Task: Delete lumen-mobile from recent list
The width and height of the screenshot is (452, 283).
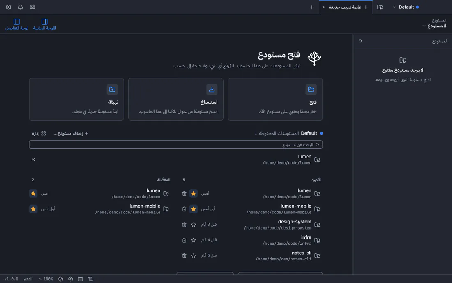Action: (x=184, y=209)
